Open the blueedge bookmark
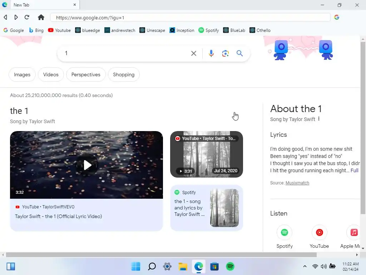366x275 pixels. pos(88,30)
